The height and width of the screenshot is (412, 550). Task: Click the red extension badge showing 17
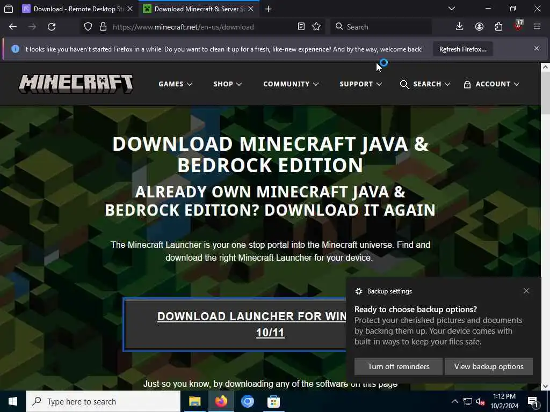tap(518, 26)
